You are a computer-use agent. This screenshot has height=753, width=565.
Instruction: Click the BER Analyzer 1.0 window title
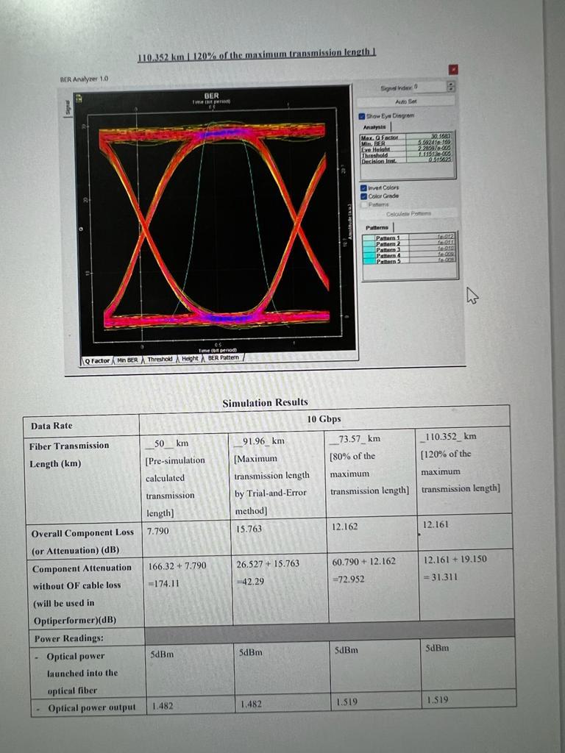coord(84,79)
